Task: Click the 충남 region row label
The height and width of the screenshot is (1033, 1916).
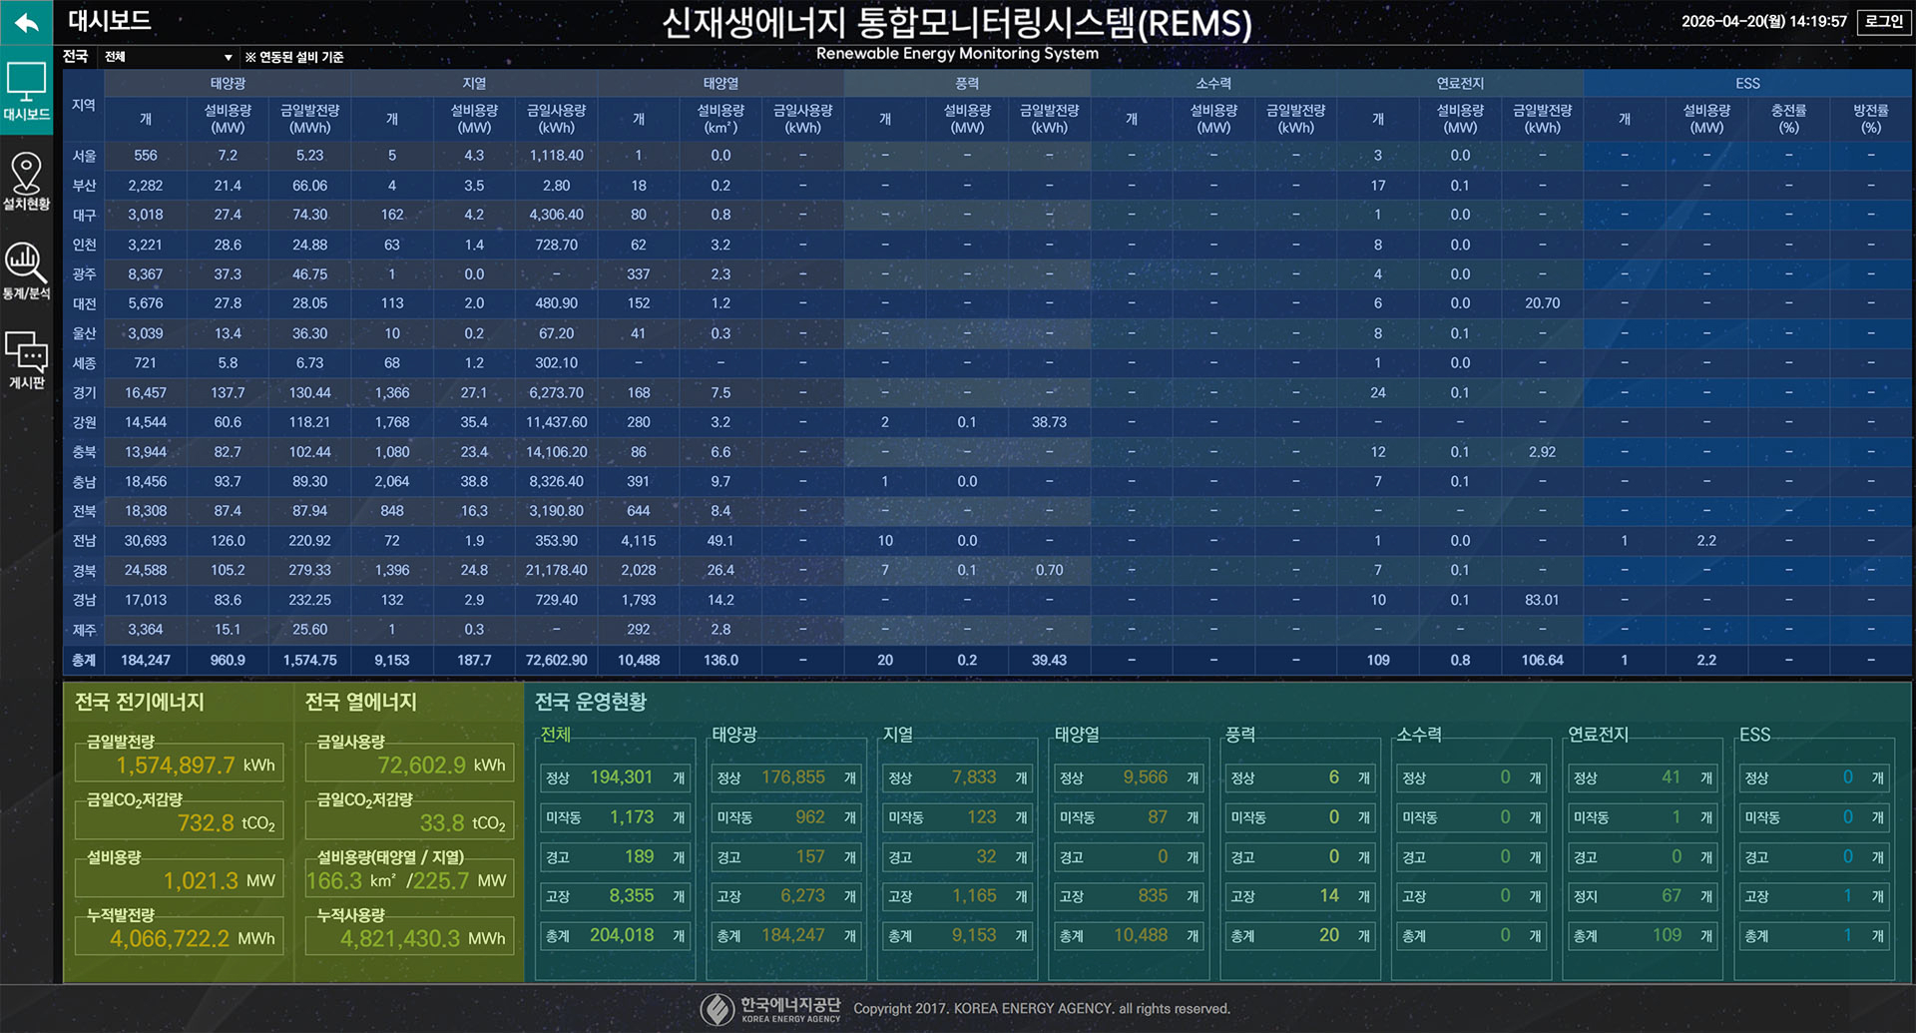Action: (84, 482)
